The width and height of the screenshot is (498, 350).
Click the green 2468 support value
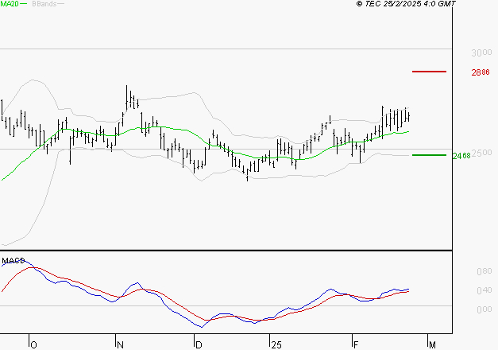(x=461, y=156)
